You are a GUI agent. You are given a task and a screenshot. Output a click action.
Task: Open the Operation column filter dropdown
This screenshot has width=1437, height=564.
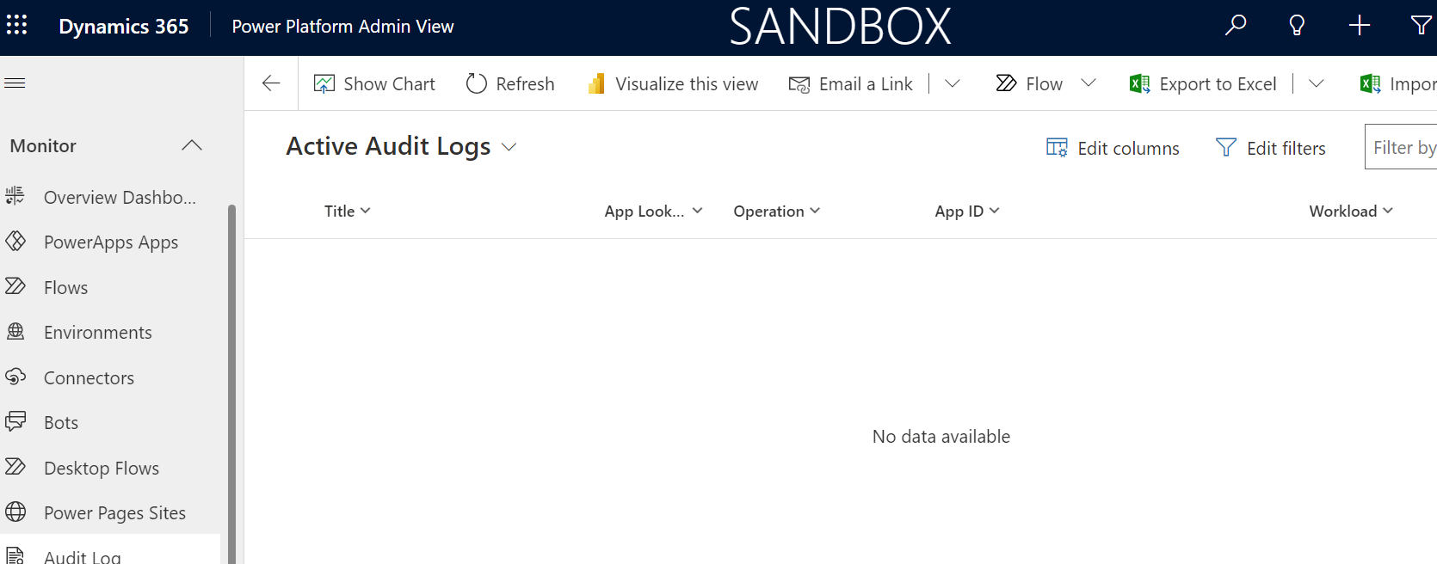click(x=815, y=211)
